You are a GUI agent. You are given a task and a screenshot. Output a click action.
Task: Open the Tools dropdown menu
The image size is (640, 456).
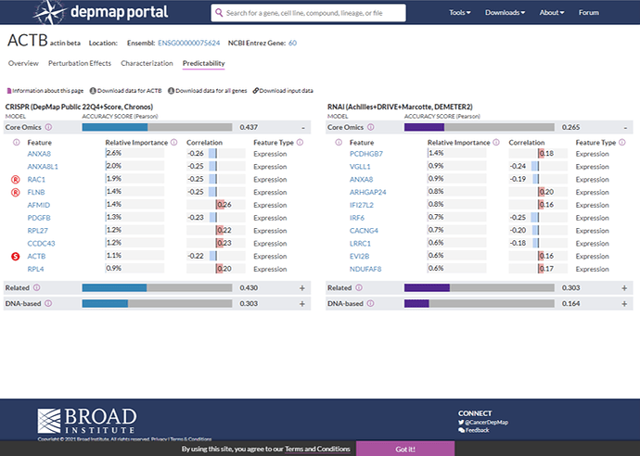pos(460,13)
